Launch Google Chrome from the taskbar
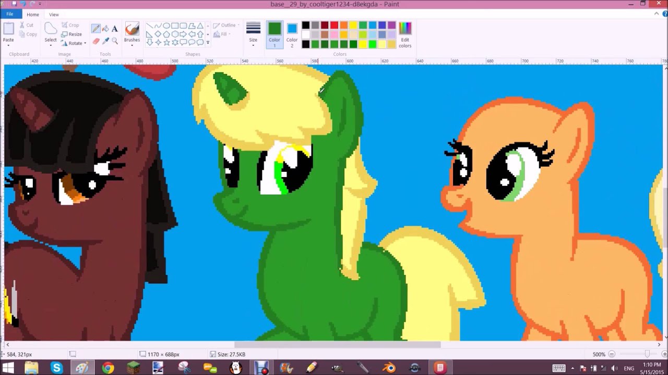This screenshot has width=668, height=375. pos(108,368)
